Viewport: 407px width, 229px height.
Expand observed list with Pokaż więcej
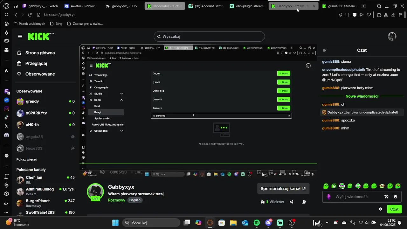26,159
